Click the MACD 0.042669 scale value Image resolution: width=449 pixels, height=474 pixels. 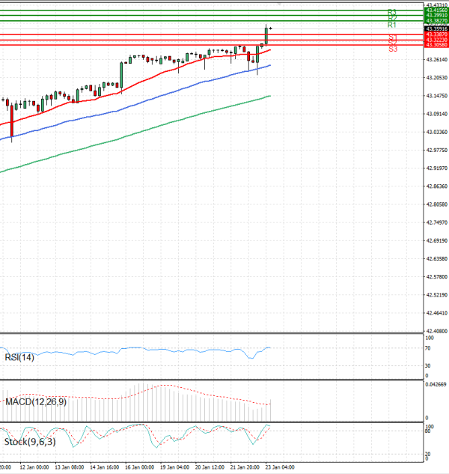435,384
